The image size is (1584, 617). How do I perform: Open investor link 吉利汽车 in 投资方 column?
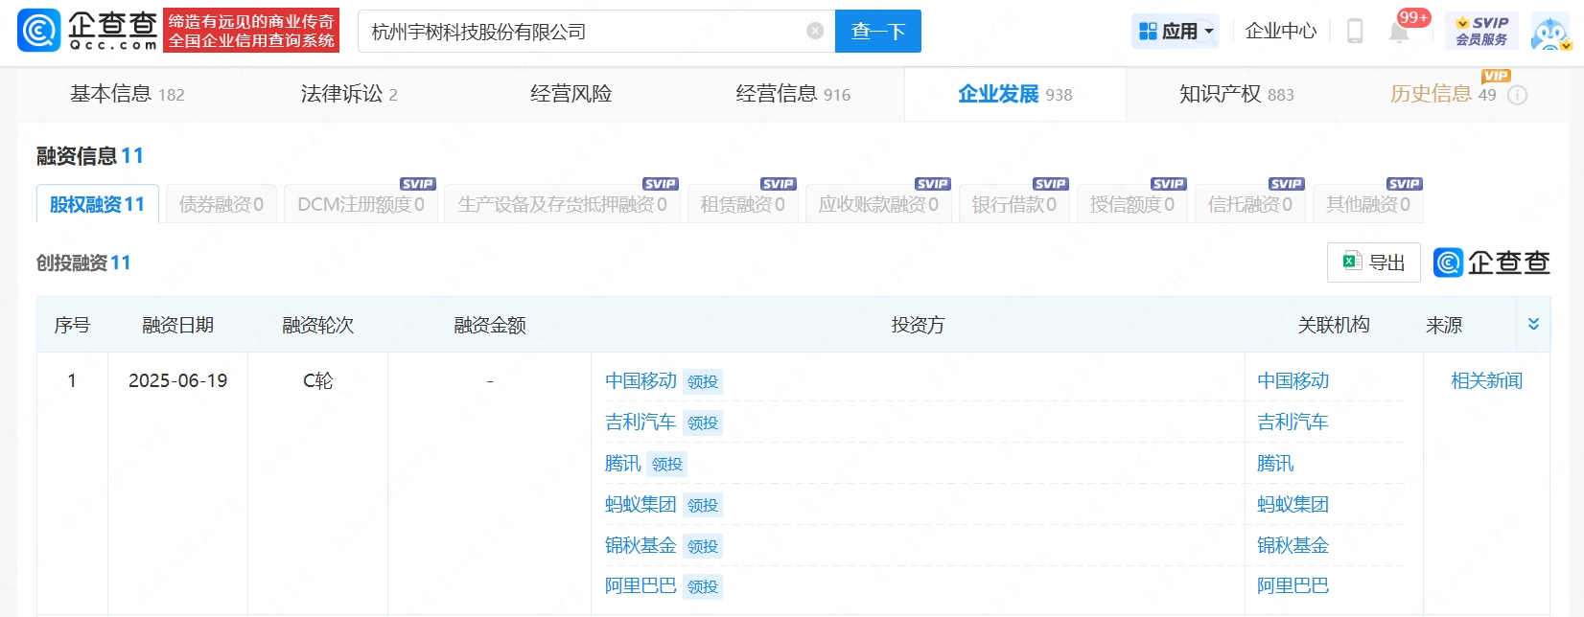pos(641,422)
